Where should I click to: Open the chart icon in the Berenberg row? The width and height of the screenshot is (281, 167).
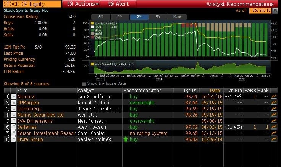[x=274, y=109]
